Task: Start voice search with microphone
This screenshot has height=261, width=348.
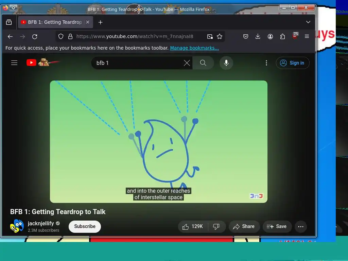Action: (x=226, y=63)
